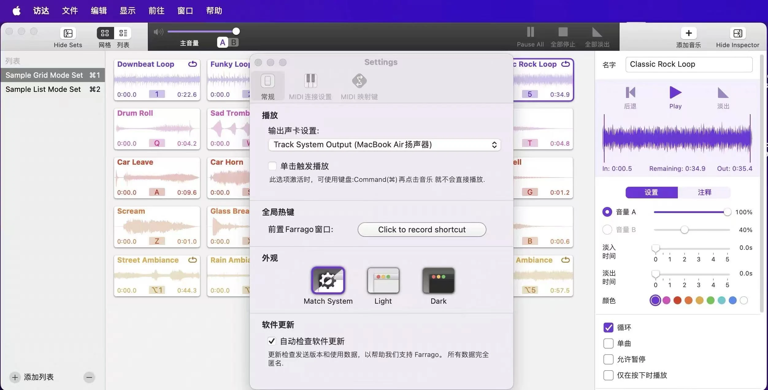Image resolution: width=768 pixels, height=390 pixels.
Task: Open the 窗口 menu
Action: point(185,11)
